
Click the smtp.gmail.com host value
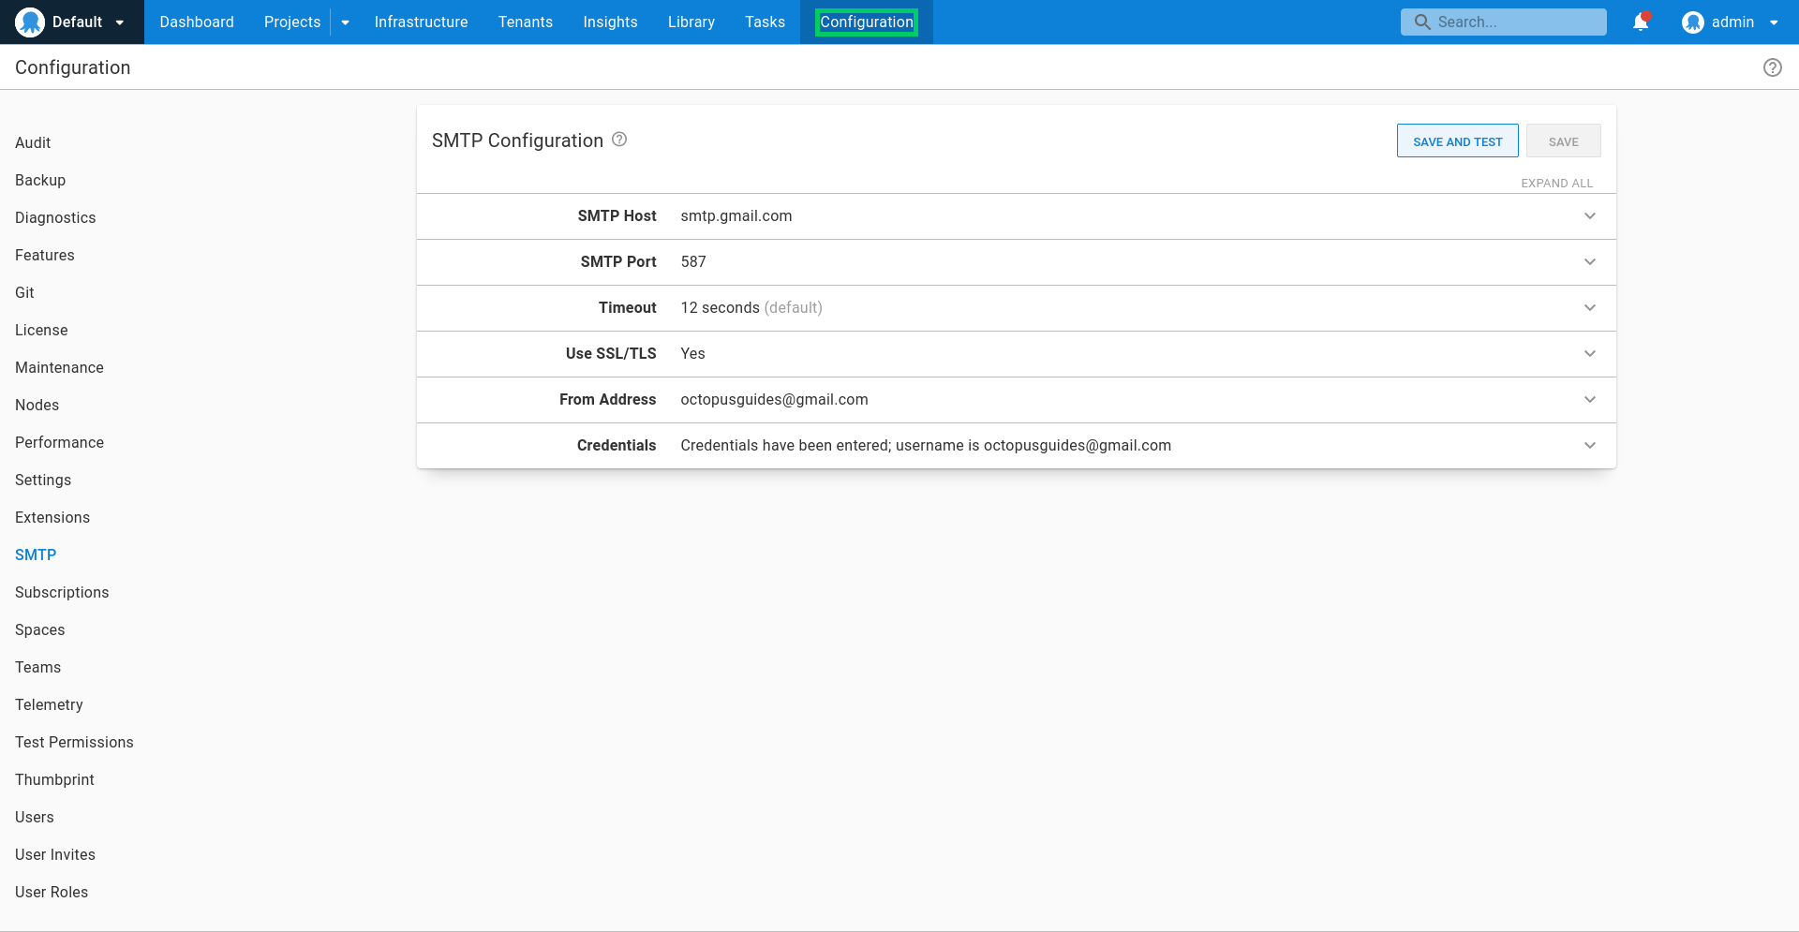coord(736,216)
